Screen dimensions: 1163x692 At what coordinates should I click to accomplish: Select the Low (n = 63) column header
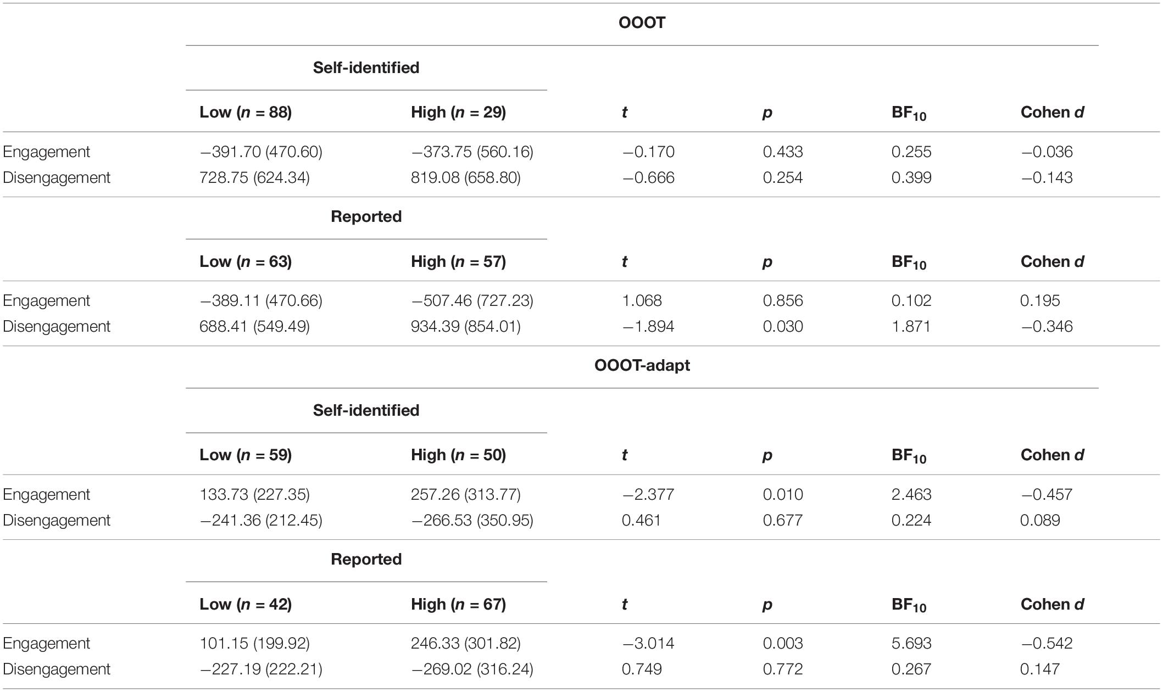tap(246, 261)
